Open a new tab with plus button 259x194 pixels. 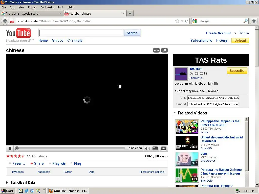tap(130, 14)
